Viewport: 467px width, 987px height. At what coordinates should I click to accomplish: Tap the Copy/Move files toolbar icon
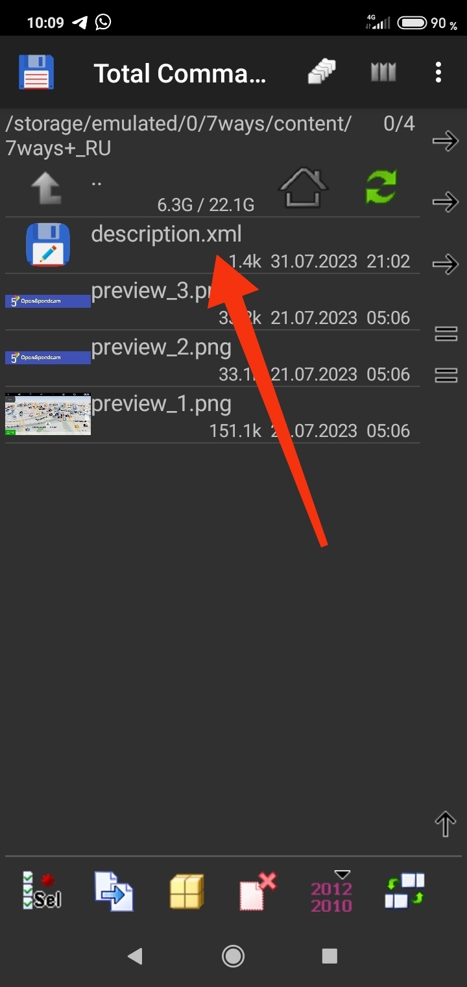pyautogui.click(x=114, y=891)
